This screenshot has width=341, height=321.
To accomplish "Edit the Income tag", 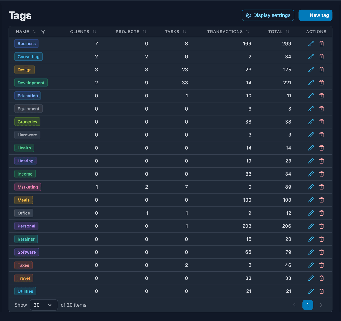I will [311, 174].
